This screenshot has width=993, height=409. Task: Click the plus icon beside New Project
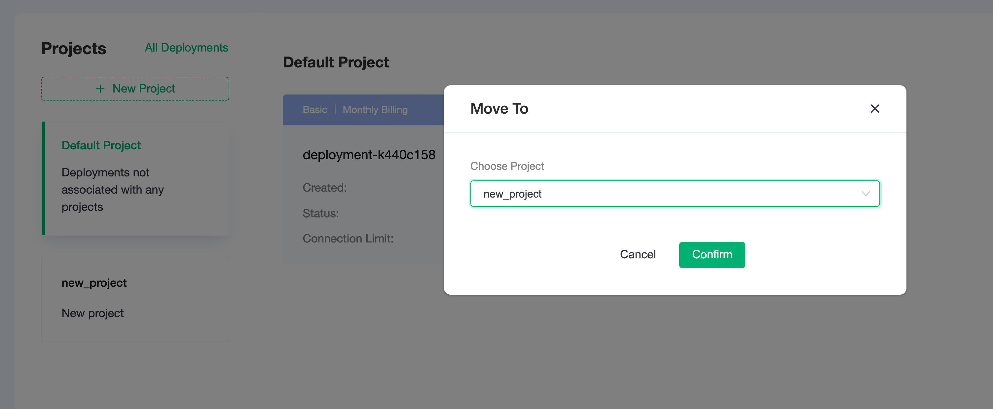point(100,89)
